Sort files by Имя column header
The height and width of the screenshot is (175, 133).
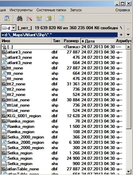(26, 41)
